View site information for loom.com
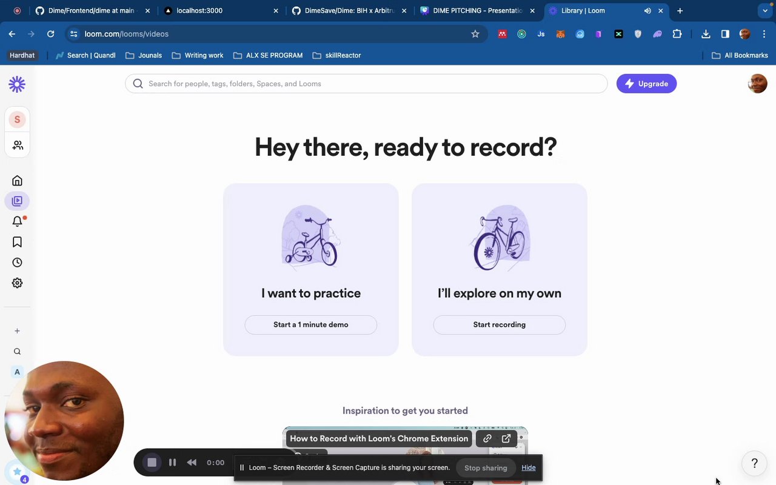Viewport: 776px width, 485px height. pos(73,34)
